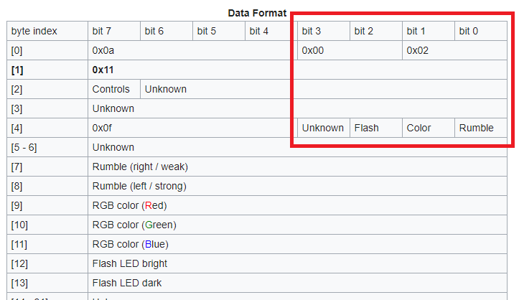519x300 pixels.
Task: Click the "Controls" cell in row [2]
Action: (x=111, y=89)
